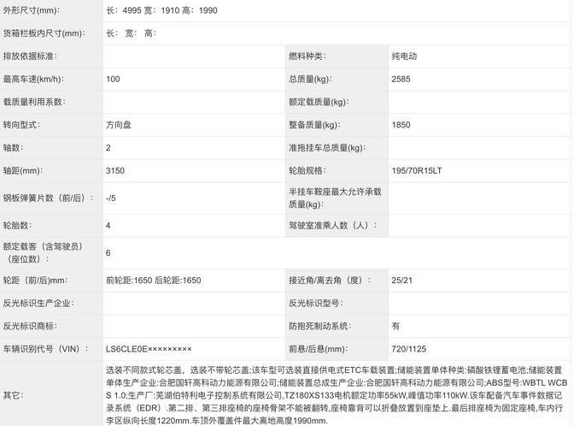Viewport: 574px width, 426px height.
Task: Click the 车辆识别代号（VIN） label
Action: pyautogui.click(x=46, y=349)
